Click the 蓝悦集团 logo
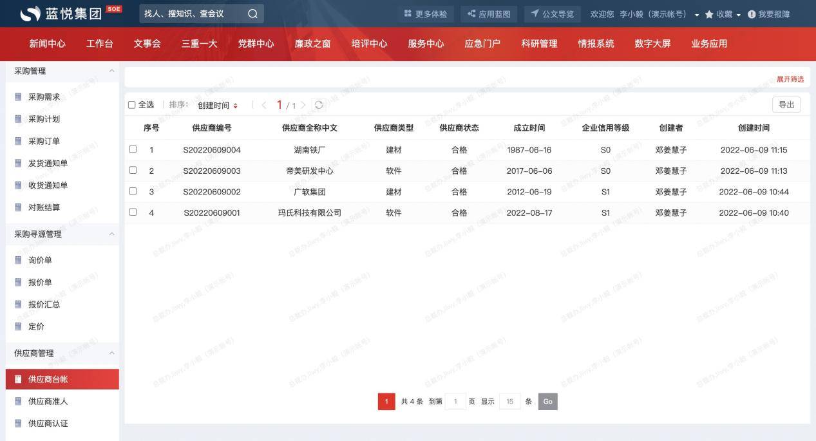This screenshot has height=441, width=816. click(71, 14)
